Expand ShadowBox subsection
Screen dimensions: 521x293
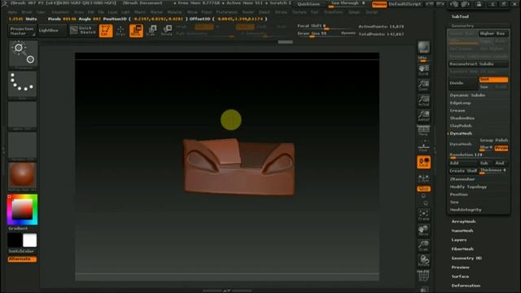click(x=462, y=118)
